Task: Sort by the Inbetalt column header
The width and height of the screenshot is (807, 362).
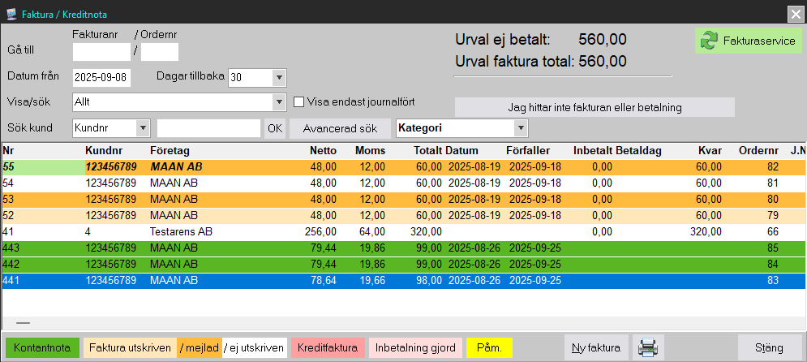Action: point(593,151)
